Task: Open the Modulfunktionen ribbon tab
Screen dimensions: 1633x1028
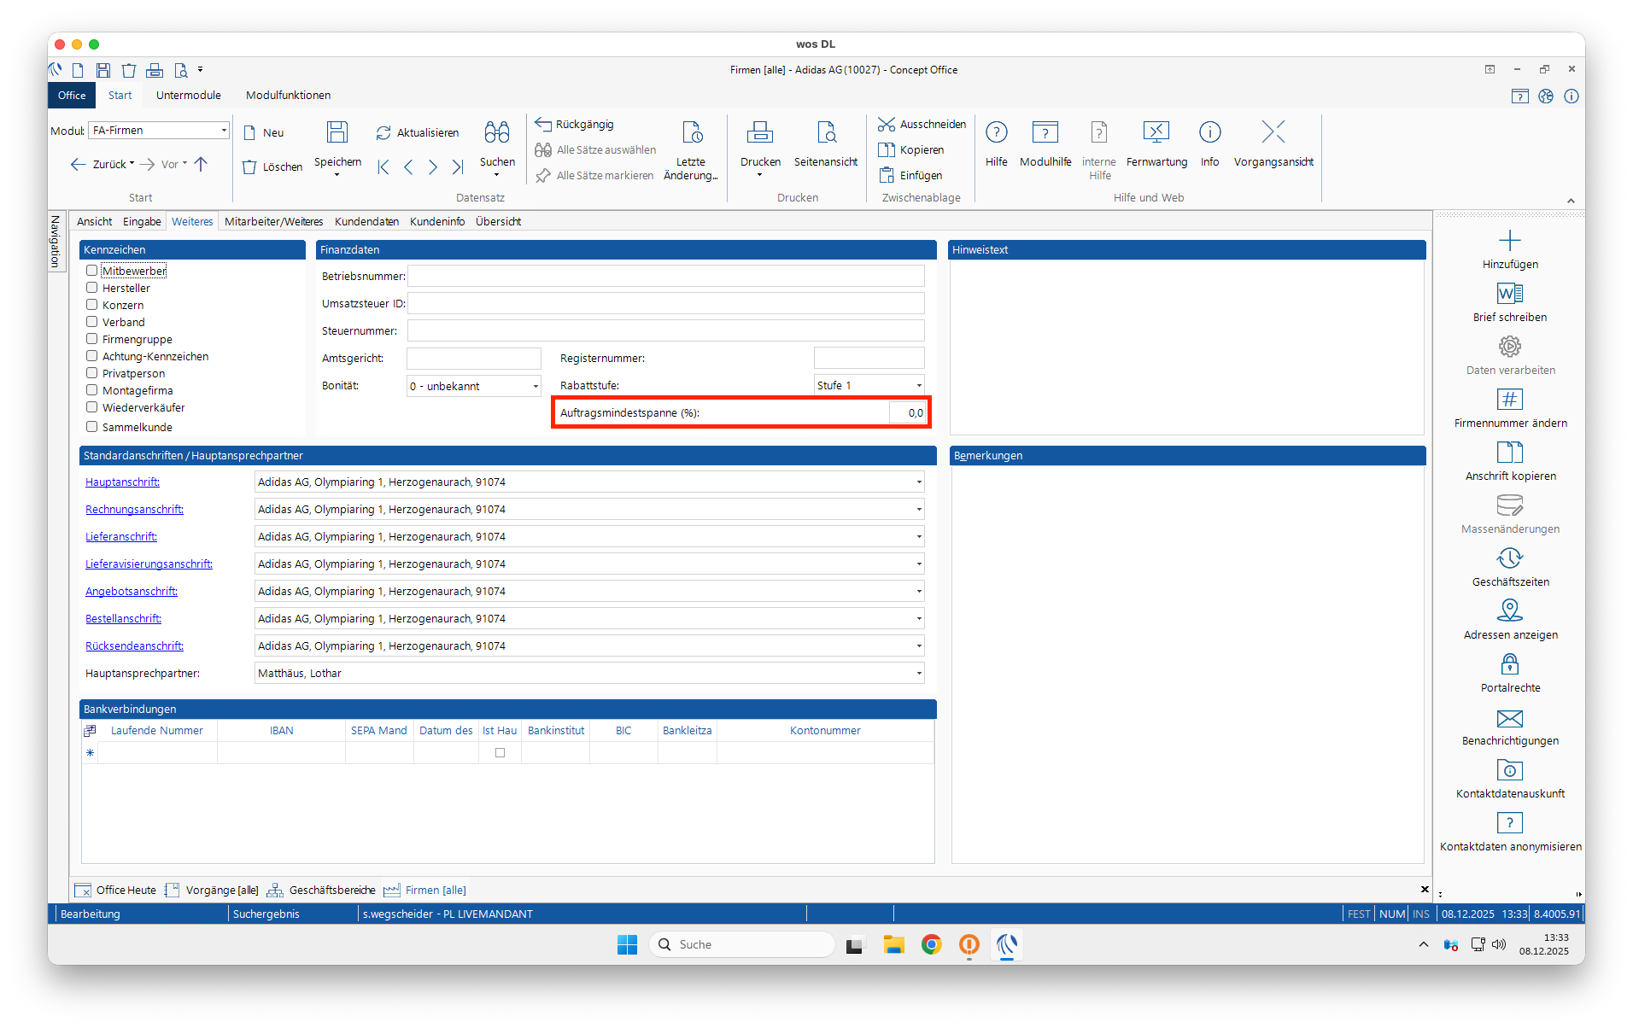Action: coord(288,96)
